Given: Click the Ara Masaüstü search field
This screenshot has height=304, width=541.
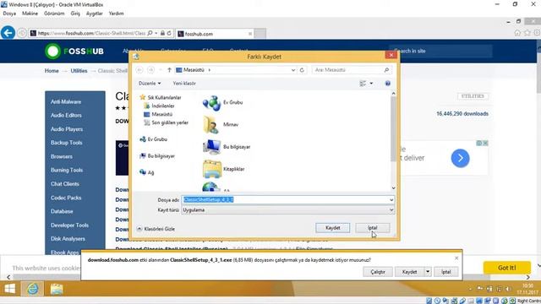Looking at the screenshot, I should tap(352, 70).
